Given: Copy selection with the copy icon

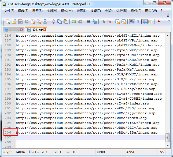Looking at the screenshot, I should 60,22.
